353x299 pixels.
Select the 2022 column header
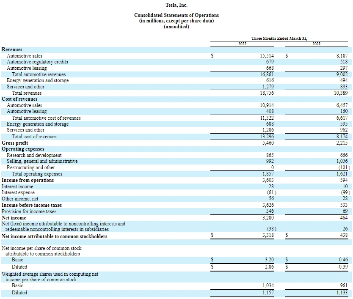pos(242,44)
